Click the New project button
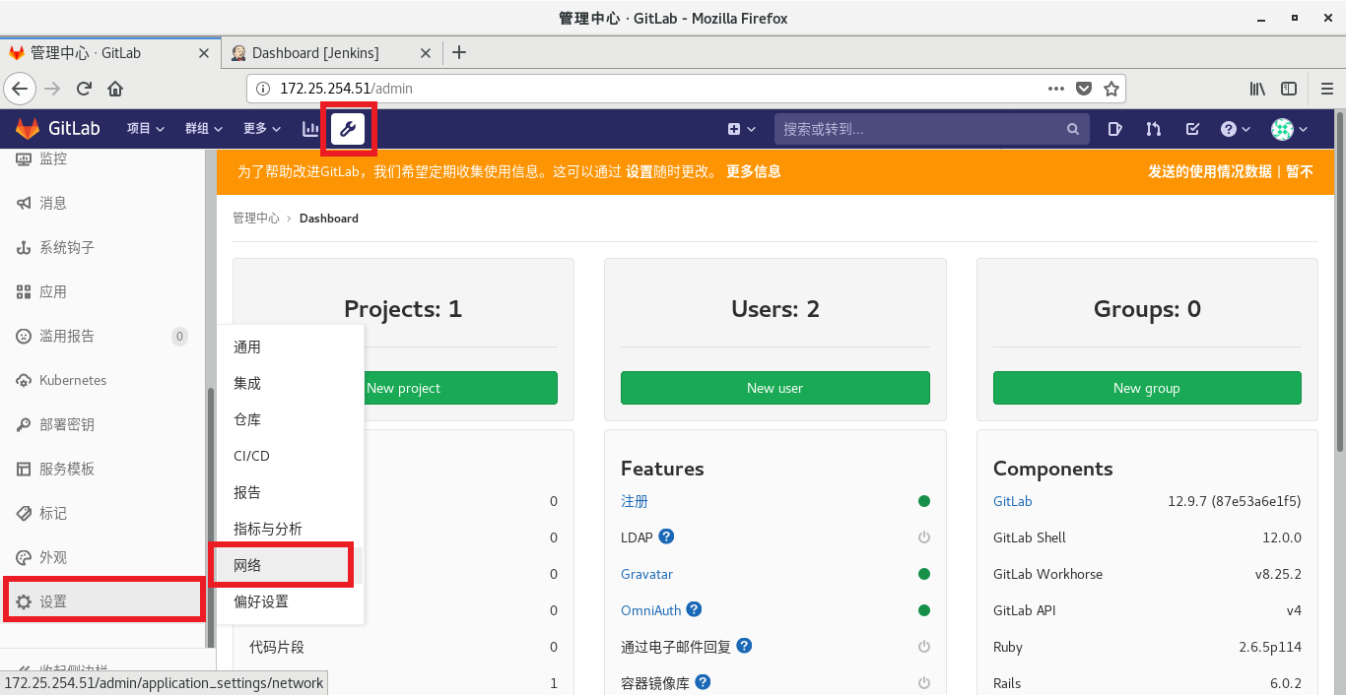 tap(460, 388)
